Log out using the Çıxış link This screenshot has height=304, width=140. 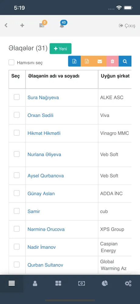127,26
